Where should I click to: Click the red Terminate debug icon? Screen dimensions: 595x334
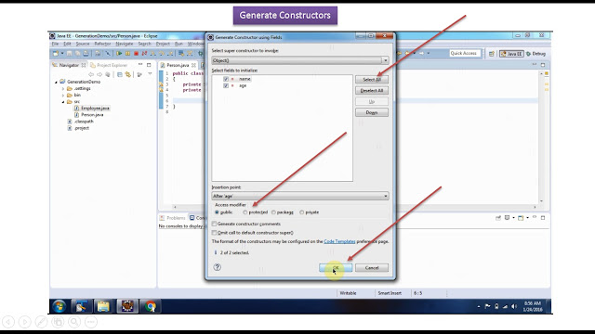tap(136, 54)
